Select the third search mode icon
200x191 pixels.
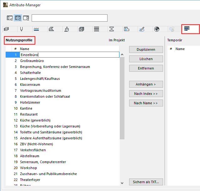point(26,18)
